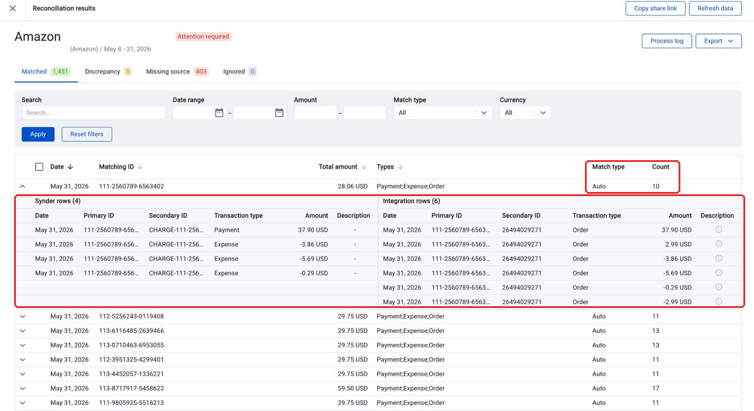754x411 pixels.
Task: Show description info for -5.69 USD integration row
Action: pyautogui.click(x=719, y=273)
